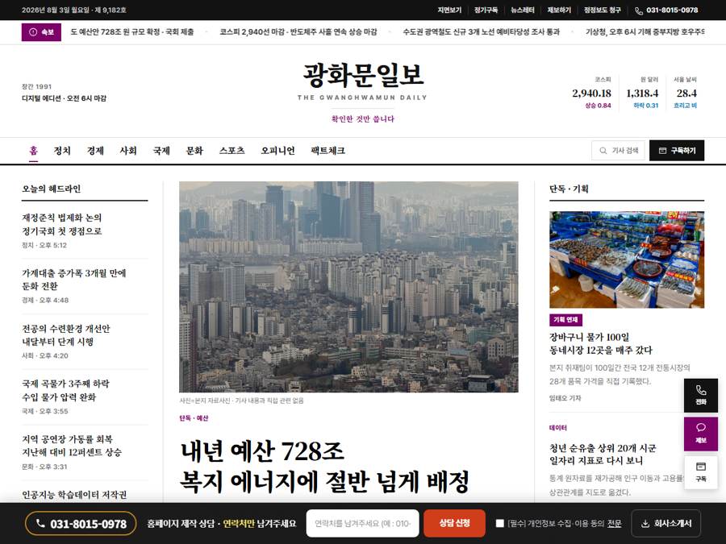The width and height of the screenshot is (726, 544).
Task: Open article 청년 순유출 상위 20개 시군
Action: coord(603,455)
